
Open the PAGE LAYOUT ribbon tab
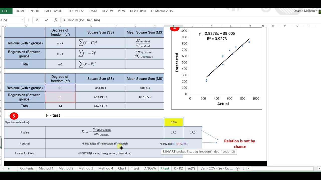tap(54, 11)
